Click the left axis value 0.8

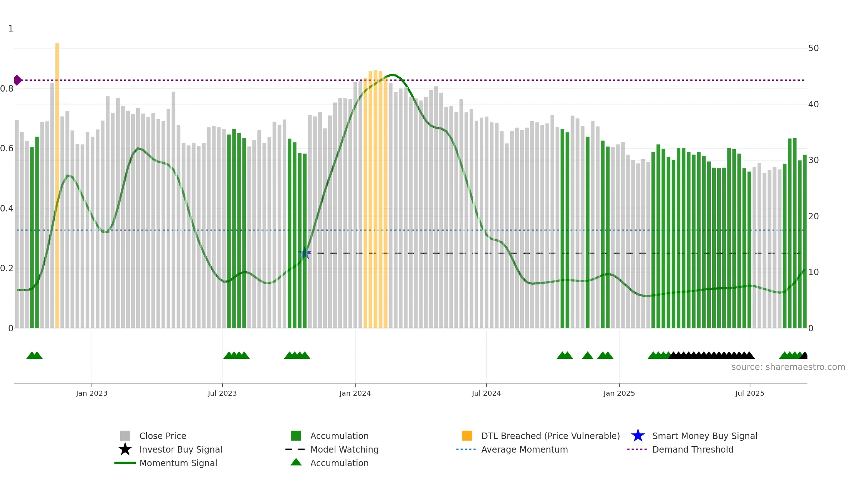click(7, 89)
